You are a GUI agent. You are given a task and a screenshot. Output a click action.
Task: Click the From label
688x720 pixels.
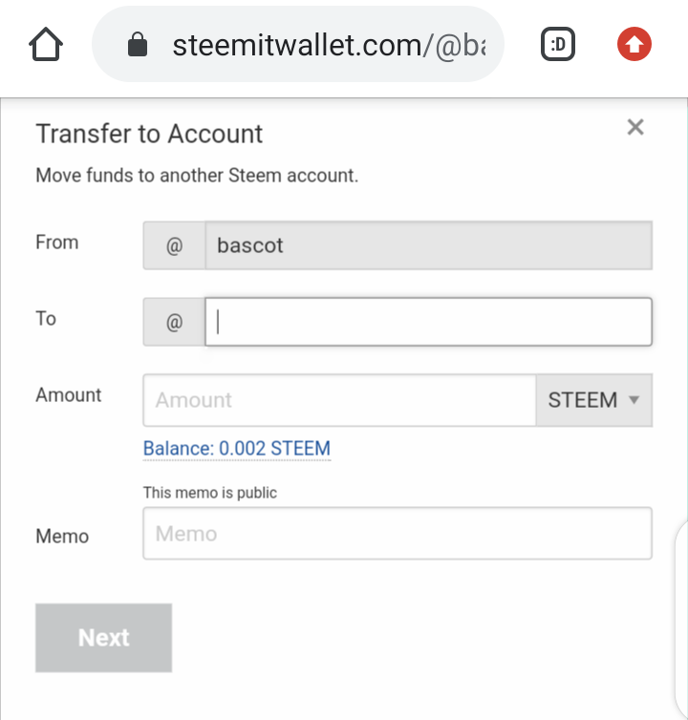coord(57,243)
